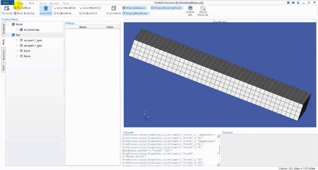
Task: Click the Set root node icon
Action: (13, 35)
